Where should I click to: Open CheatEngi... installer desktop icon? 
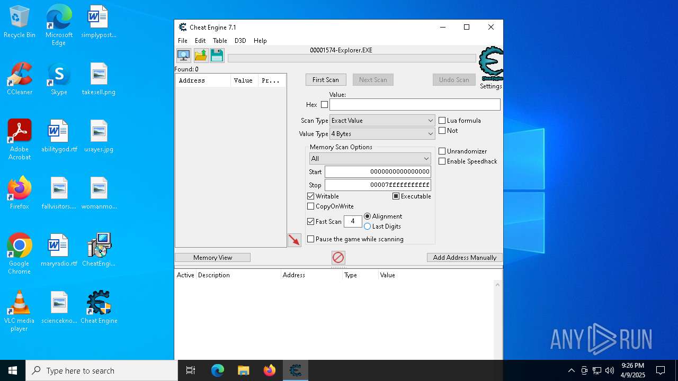pyautogui.click(x=99, y=251)
